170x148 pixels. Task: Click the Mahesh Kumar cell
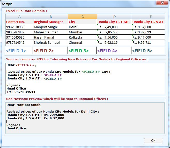pos(51,32)
